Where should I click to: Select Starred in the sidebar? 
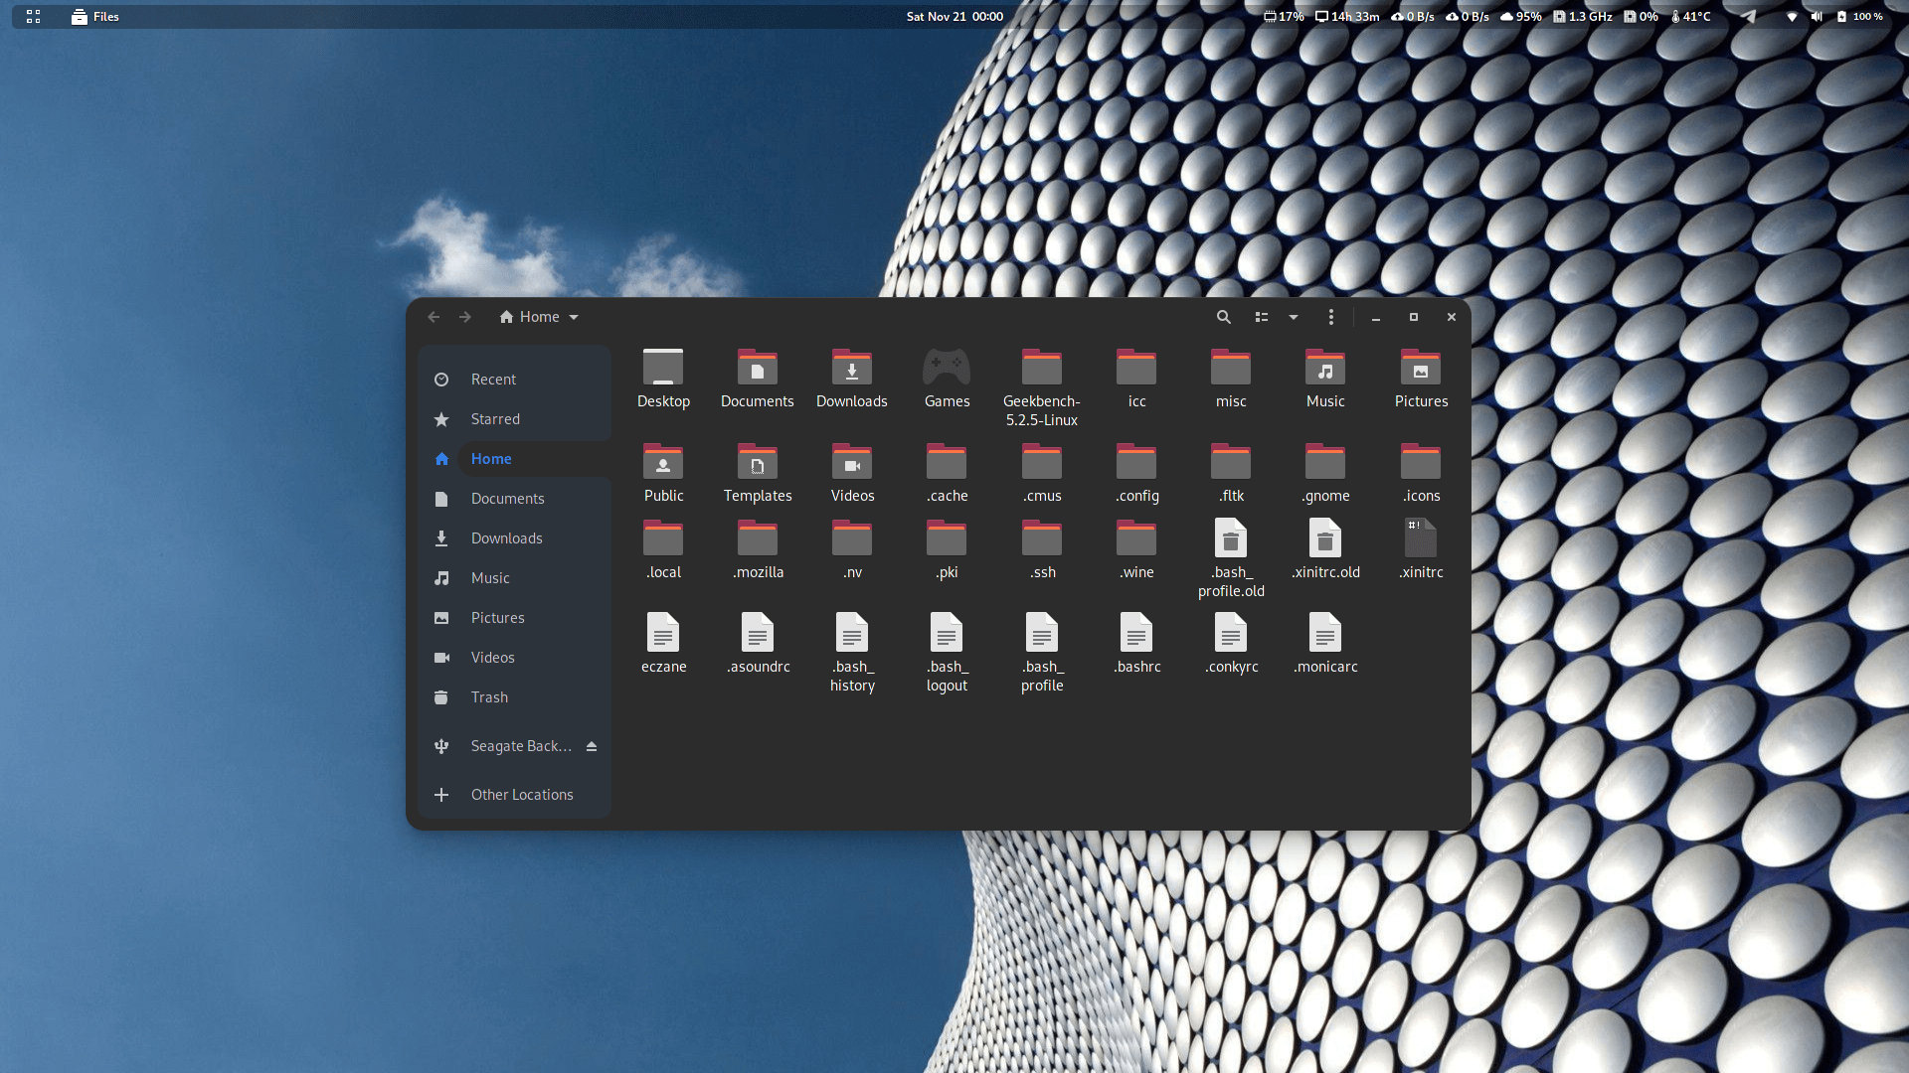click(495, 419)
